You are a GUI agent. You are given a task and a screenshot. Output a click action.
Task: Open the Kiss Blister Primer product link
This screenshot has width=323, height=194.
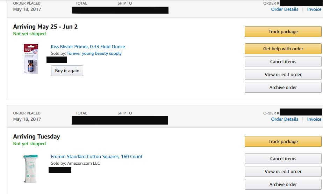[88, 47]
